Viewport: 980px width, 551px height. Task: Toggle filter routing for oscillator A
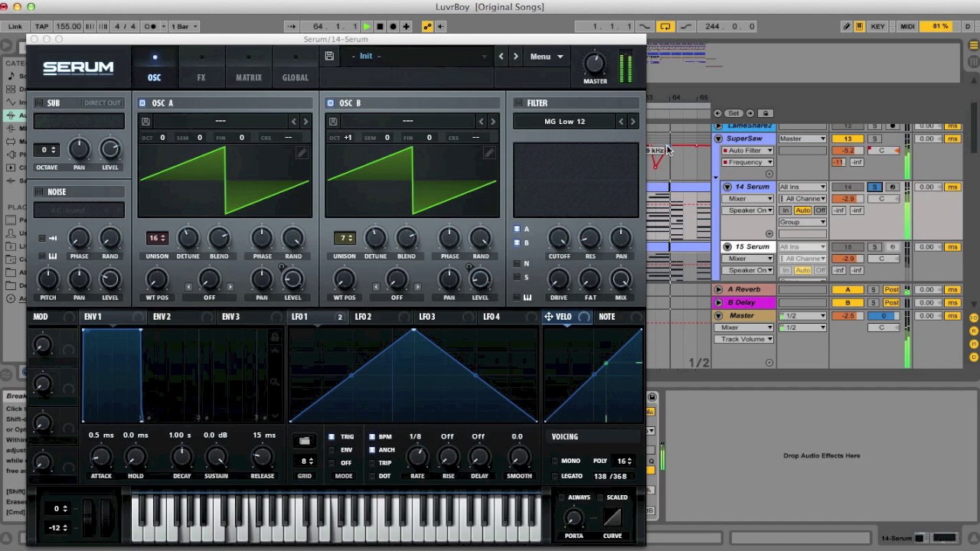(518, 229)
